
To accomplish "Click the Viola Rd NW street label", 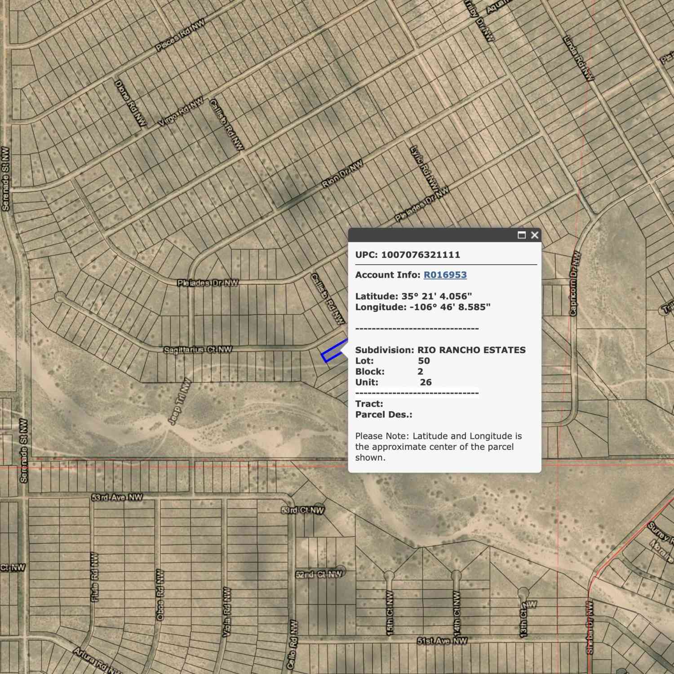I will pos(227,612).
